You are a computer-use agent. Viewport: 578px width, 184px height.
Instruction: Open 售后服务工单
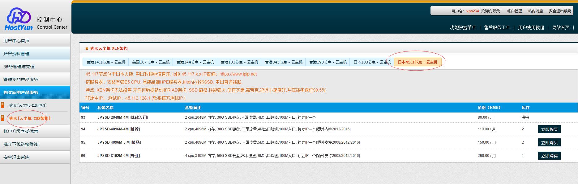coord(497,27)
